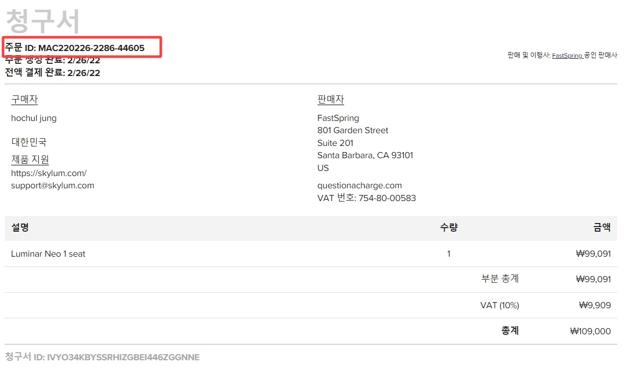The width and height of the screenshot is (630, 371).
Task: Click the total amount ₩109,000
Action: click(x=590, y=332)
